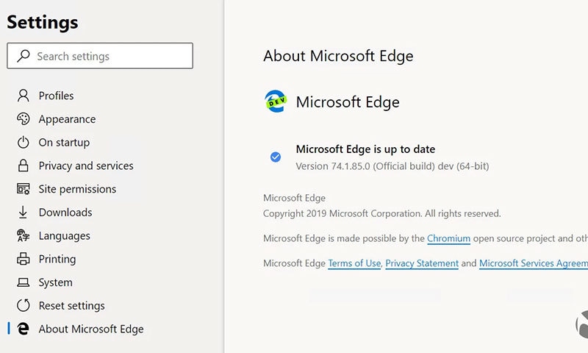Screen dimensions: 588x353
Task: Open the Privacy Statement link
Action: [x=422, y=263]
